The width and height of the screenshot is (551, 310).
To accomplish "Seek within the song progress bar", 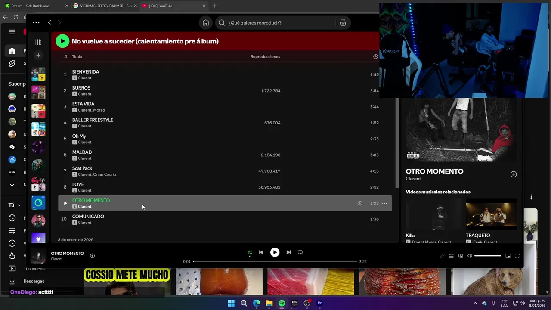I will click(x=275, y=261).
